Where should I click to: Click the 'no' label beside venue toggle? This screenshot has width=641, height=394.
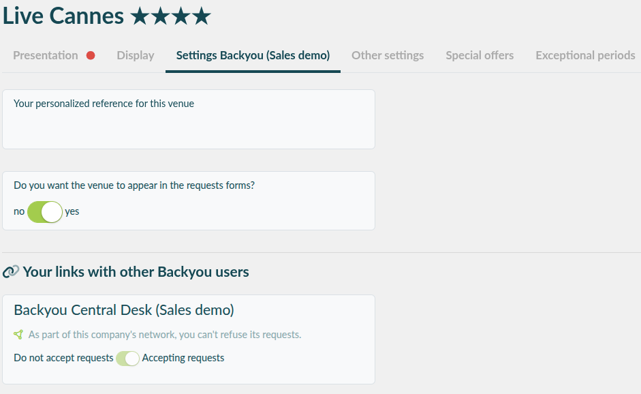coord(19,211)
